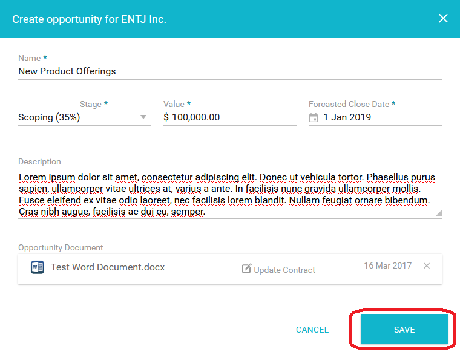This screenshot has width=460, height=355.
Task: Click into the Description text area
Action: tap(230, 194)
